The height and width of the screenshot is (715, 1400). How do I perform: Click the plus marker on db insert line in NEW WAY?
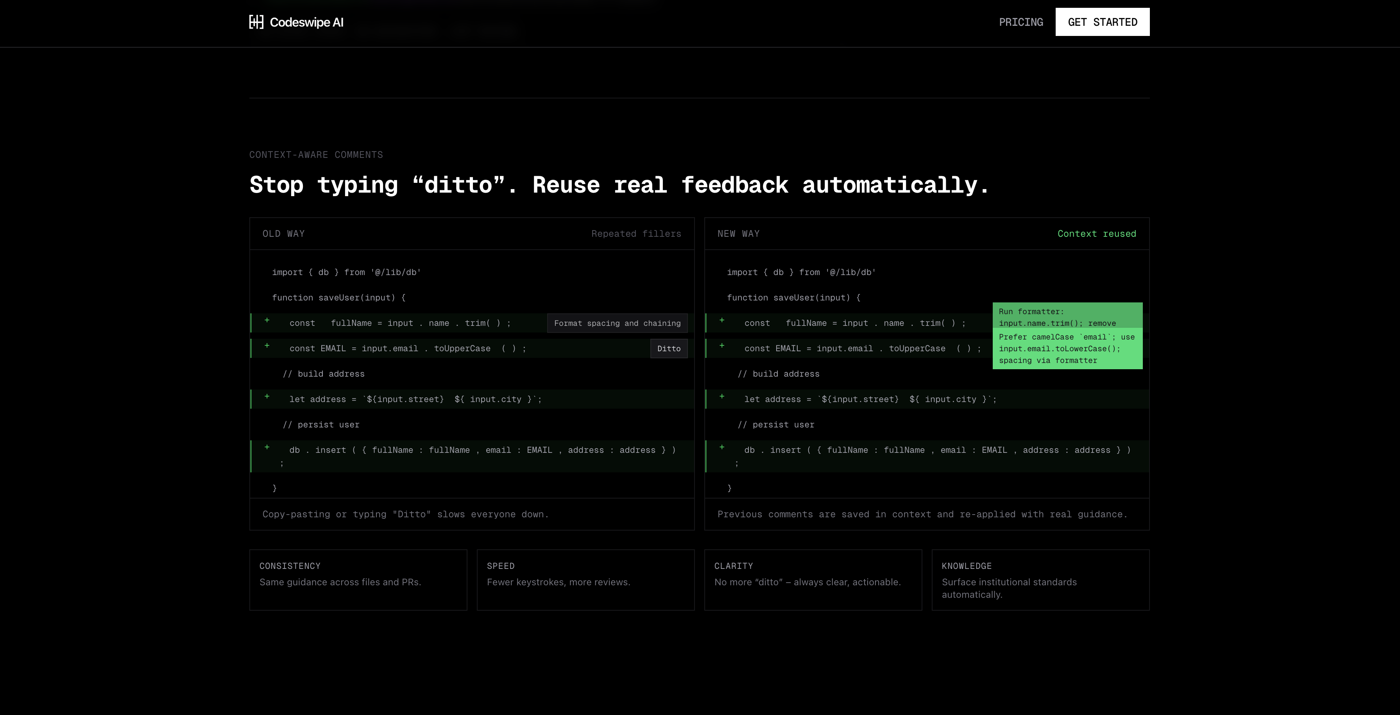point(722,447)
